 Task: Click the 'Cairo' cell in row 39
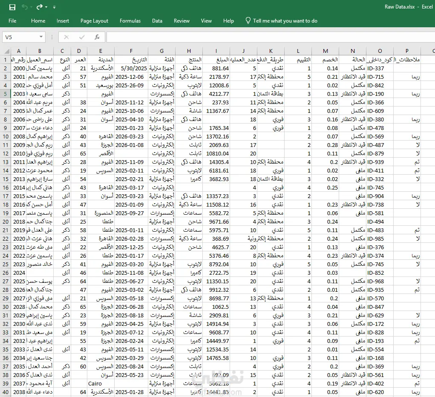[x=101, y=383]
